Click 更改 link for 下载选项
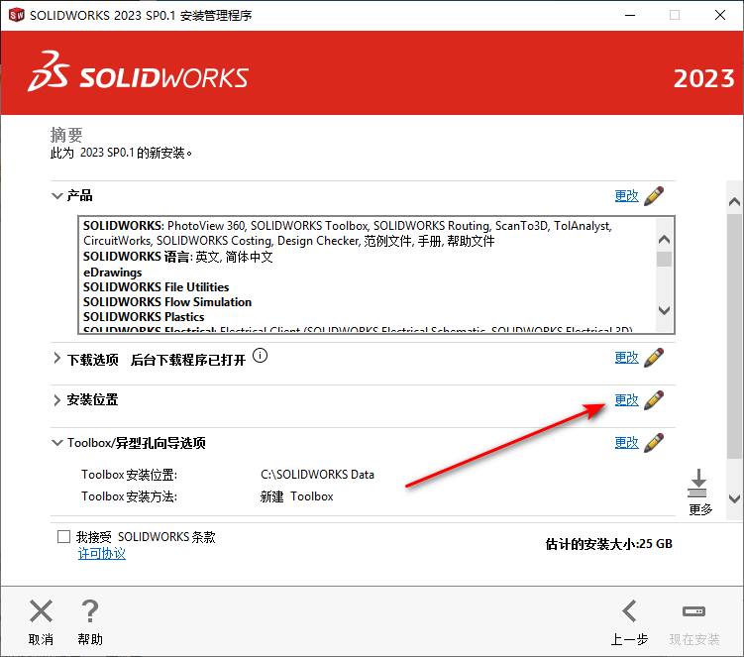Screen dimensions: 744x657 (x=626, y=358)
